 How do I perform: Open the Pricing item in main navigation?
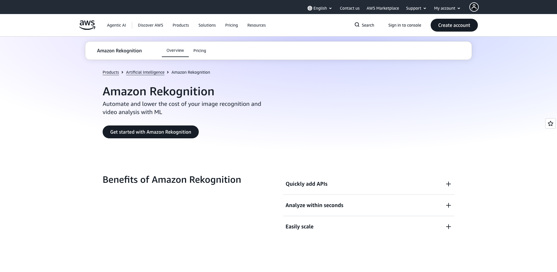(x=231, y=25)
